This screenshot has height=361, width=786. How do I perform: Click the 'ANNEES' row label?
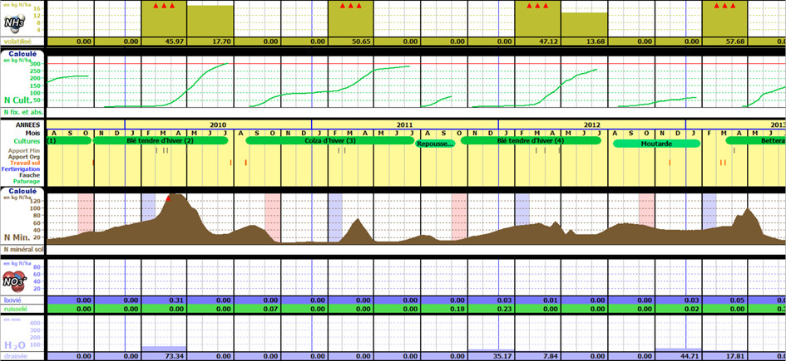[28, 124]
